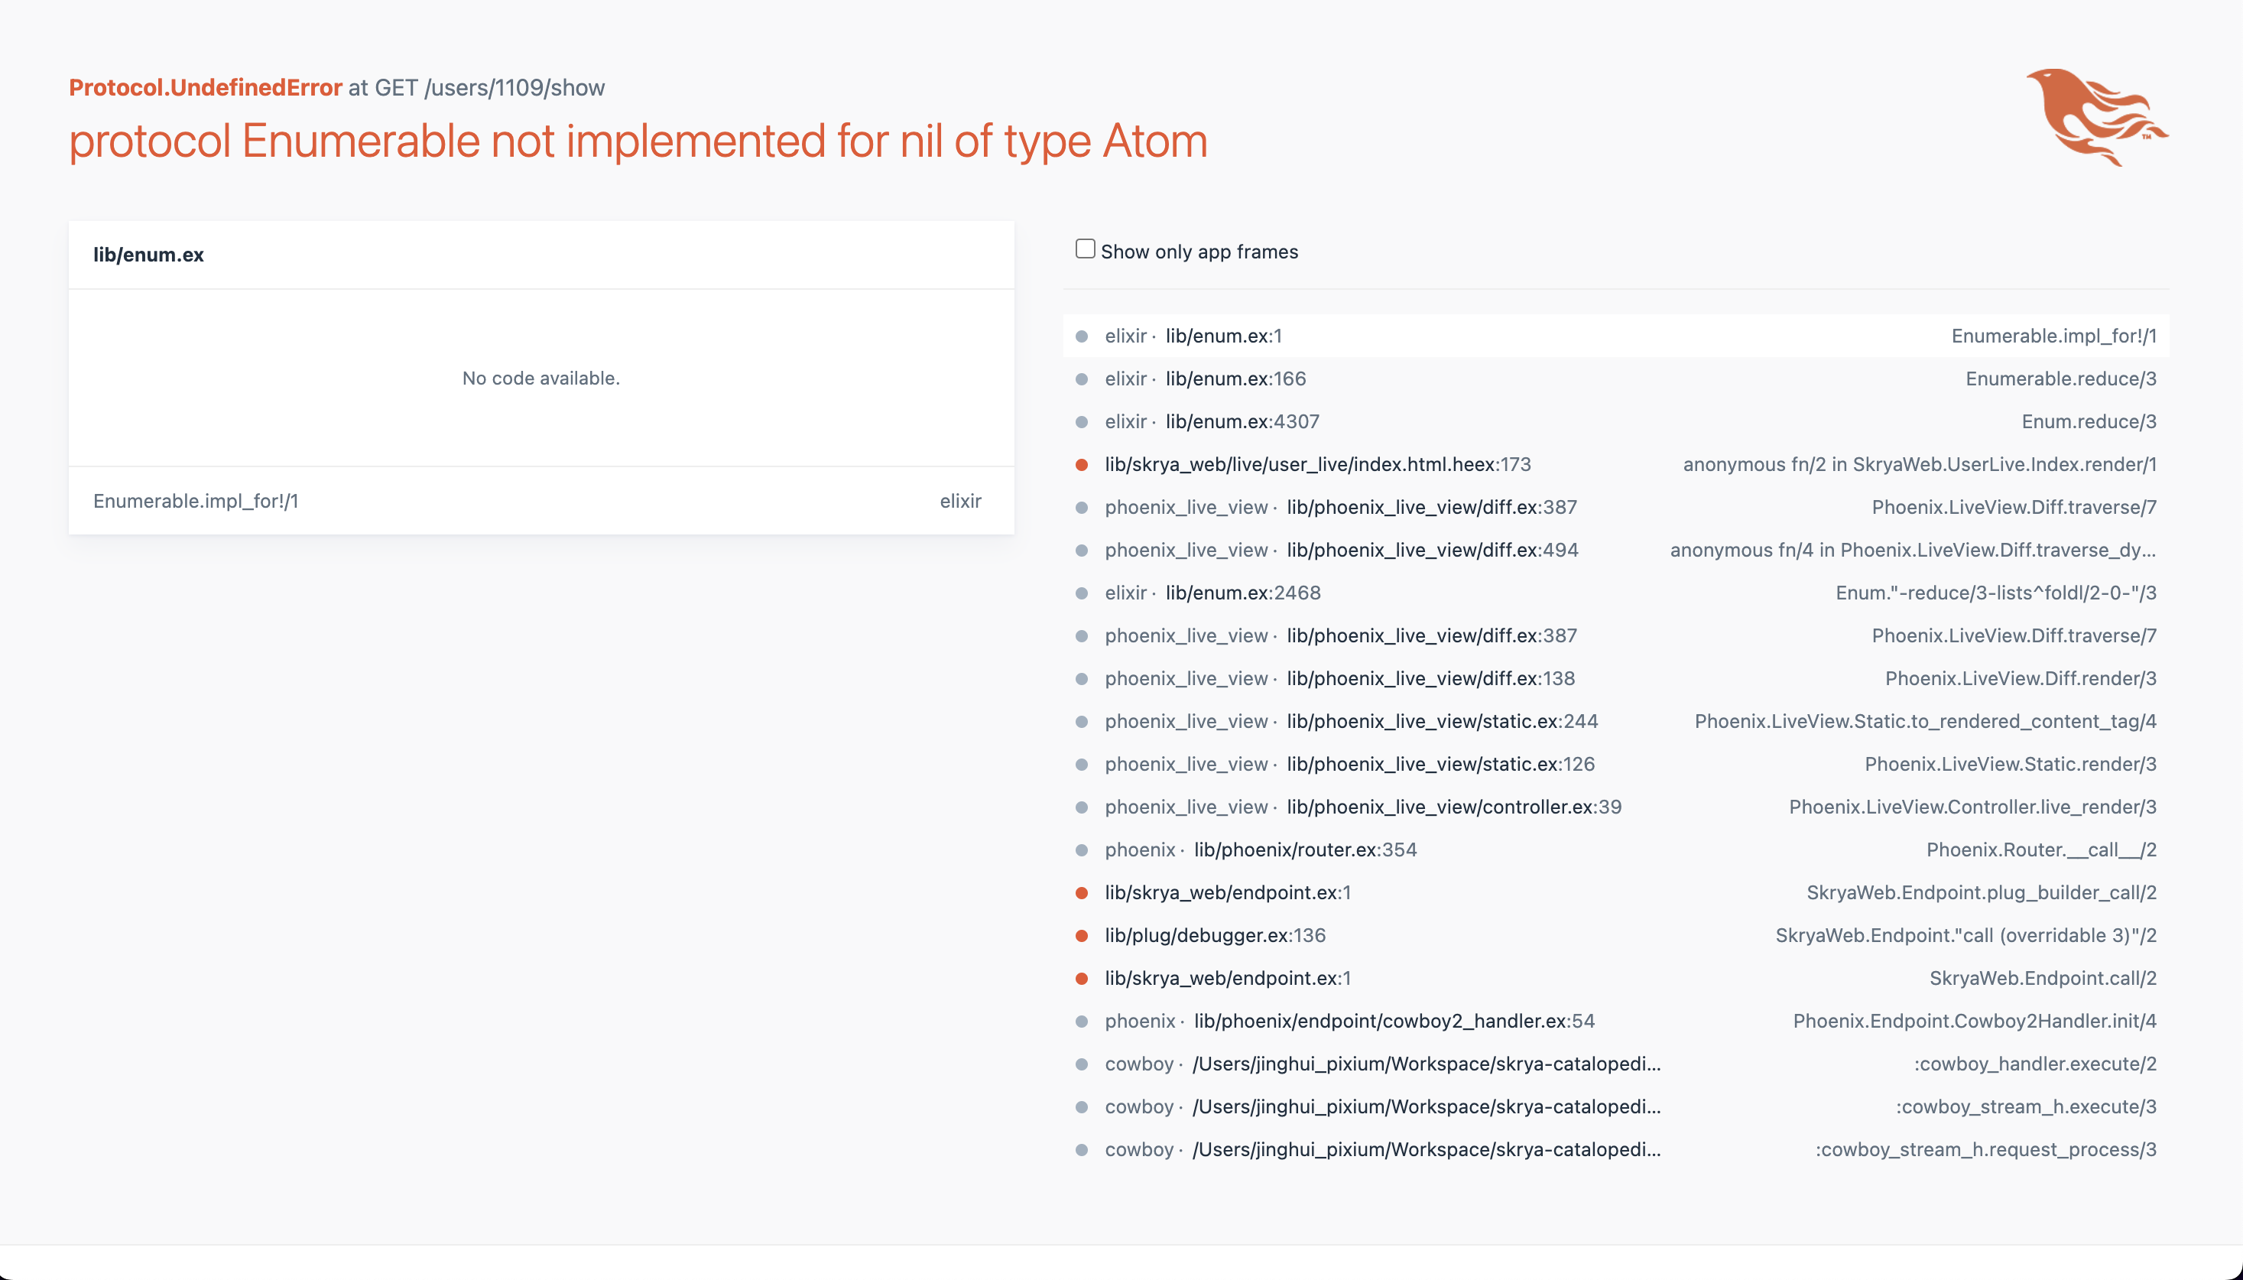2243x1280 pixels.
Task: Enable the Show only app frames checkbox
Action: [x=1085, y=248]
